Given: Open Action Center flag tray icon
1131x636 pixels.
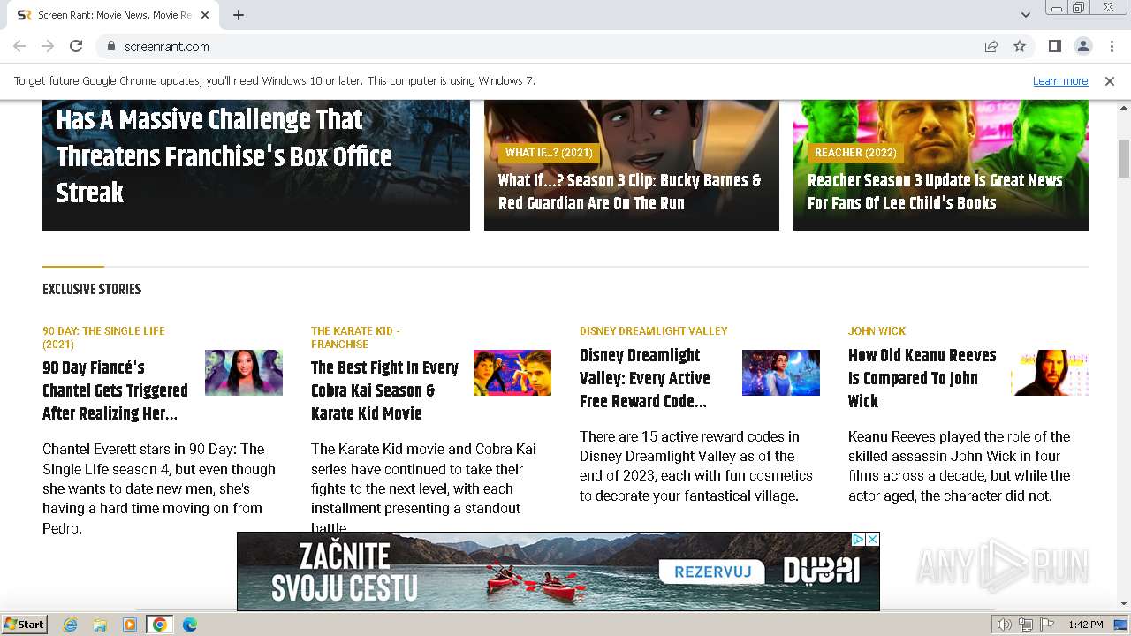Looking at the screenshot, I should point(1047,625).
